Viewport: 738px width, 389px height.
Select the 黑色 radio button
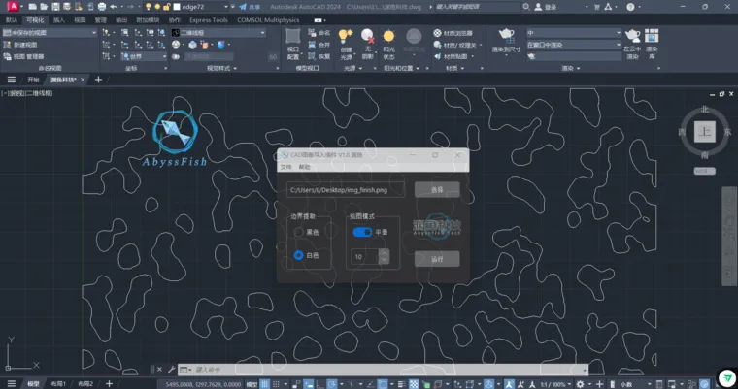[x=298, y=232]
